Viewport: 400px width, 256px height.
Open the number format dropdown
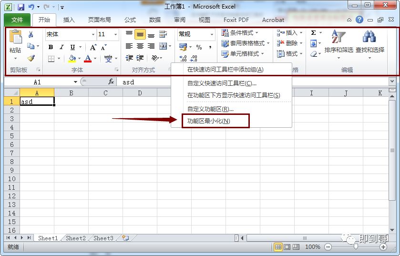[212, 34]
